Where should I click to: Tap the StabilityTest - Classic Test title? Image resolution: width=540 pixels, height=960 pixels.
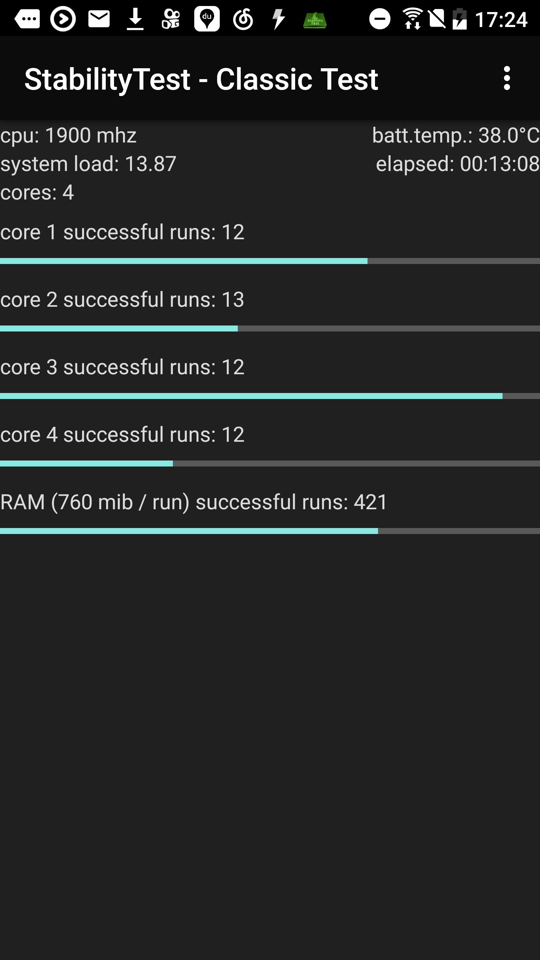pos(201,79)
